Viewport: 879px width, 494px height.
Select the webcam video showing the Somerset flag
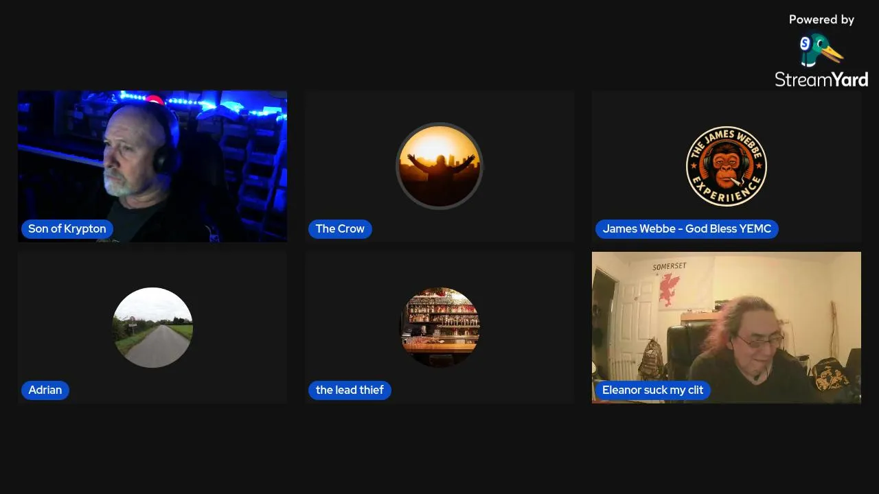(x=727, y=327)
